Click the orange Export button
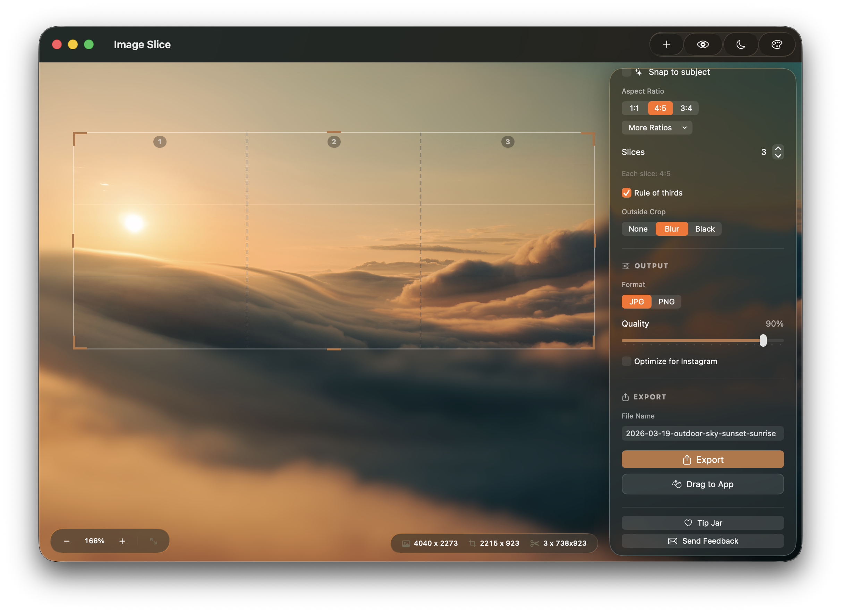Screen dimensions: 841x613 tap(703, 460)
